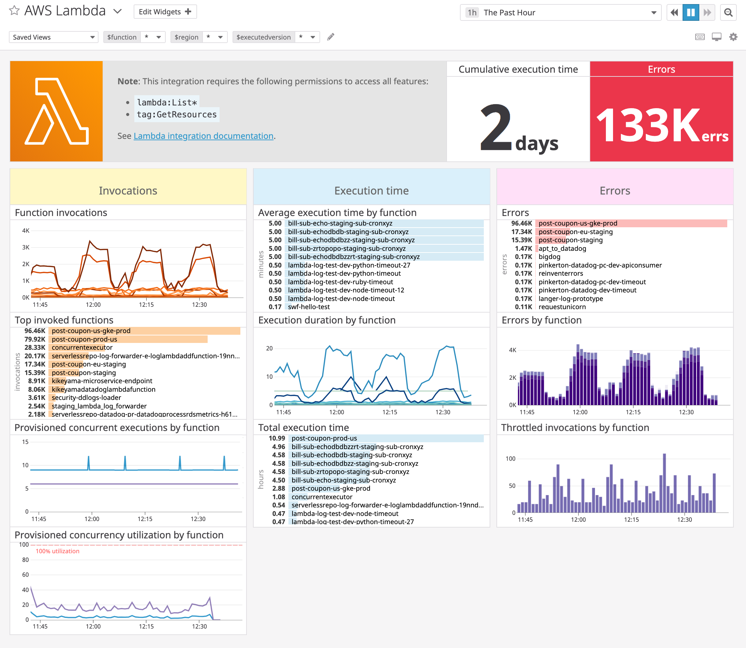This screenshot has width=746, height=648.
Task: Open dashboard settings with the gear icon
Action: [733, 37]
